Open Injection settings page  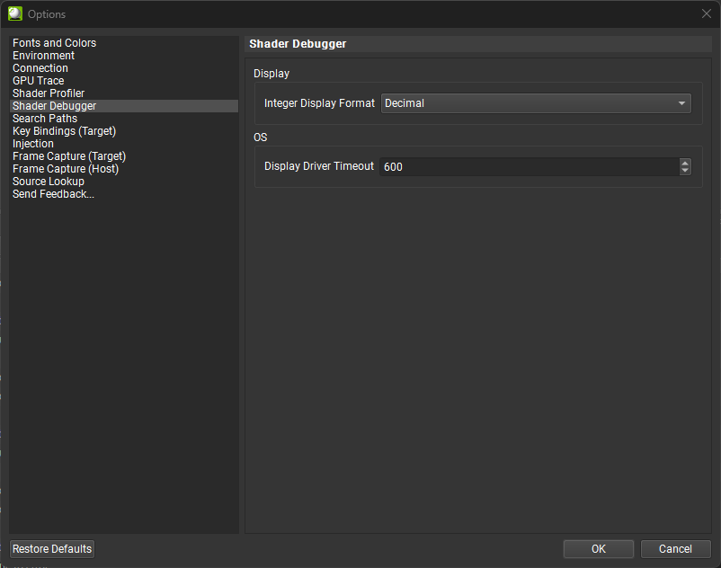pyautogui.click(x=32, y=143)
